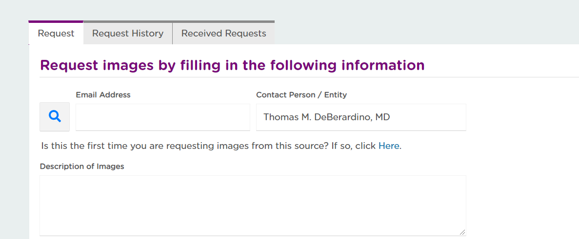This screenshot has height=239, width=579.
Task: Follow the blue "Here" link
Action: [x=389, y=146]
